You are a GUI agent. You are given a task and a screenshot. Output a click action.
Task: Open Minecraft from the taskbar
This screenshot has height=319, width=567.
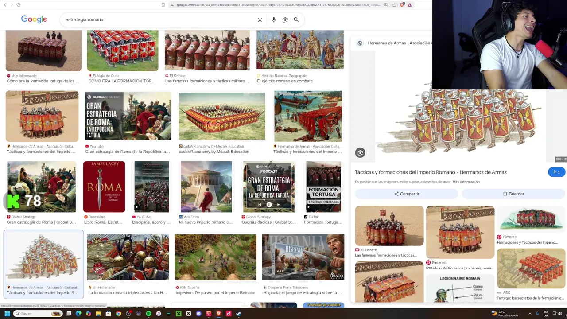pos(179,314)
